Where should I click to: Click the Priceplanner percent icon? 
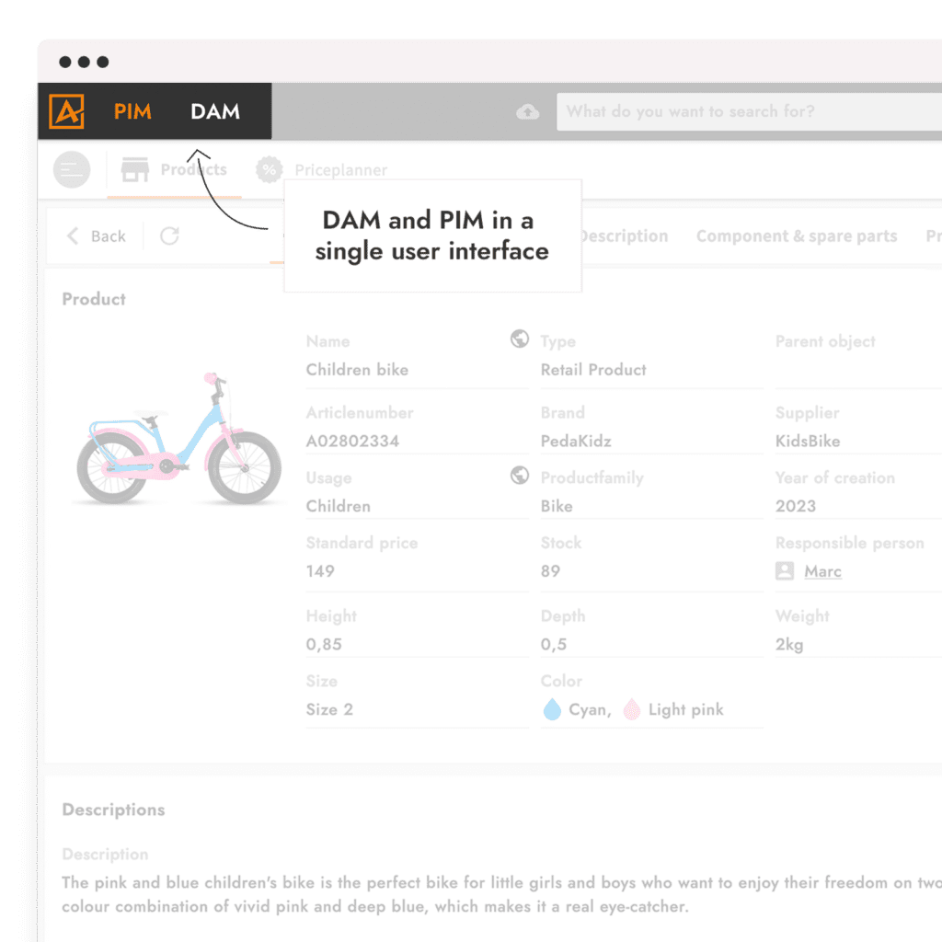(269, 170)
